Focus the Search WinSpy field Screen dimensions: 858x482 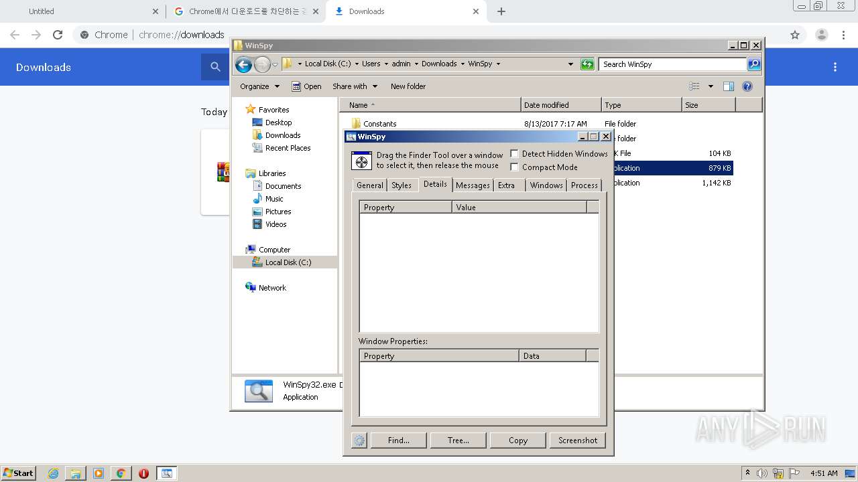pos(672,64)
